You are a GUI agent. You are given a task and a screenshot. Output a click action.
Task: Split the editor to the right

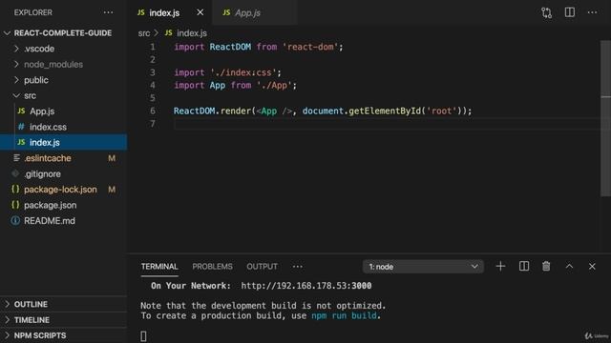[570, 12]
